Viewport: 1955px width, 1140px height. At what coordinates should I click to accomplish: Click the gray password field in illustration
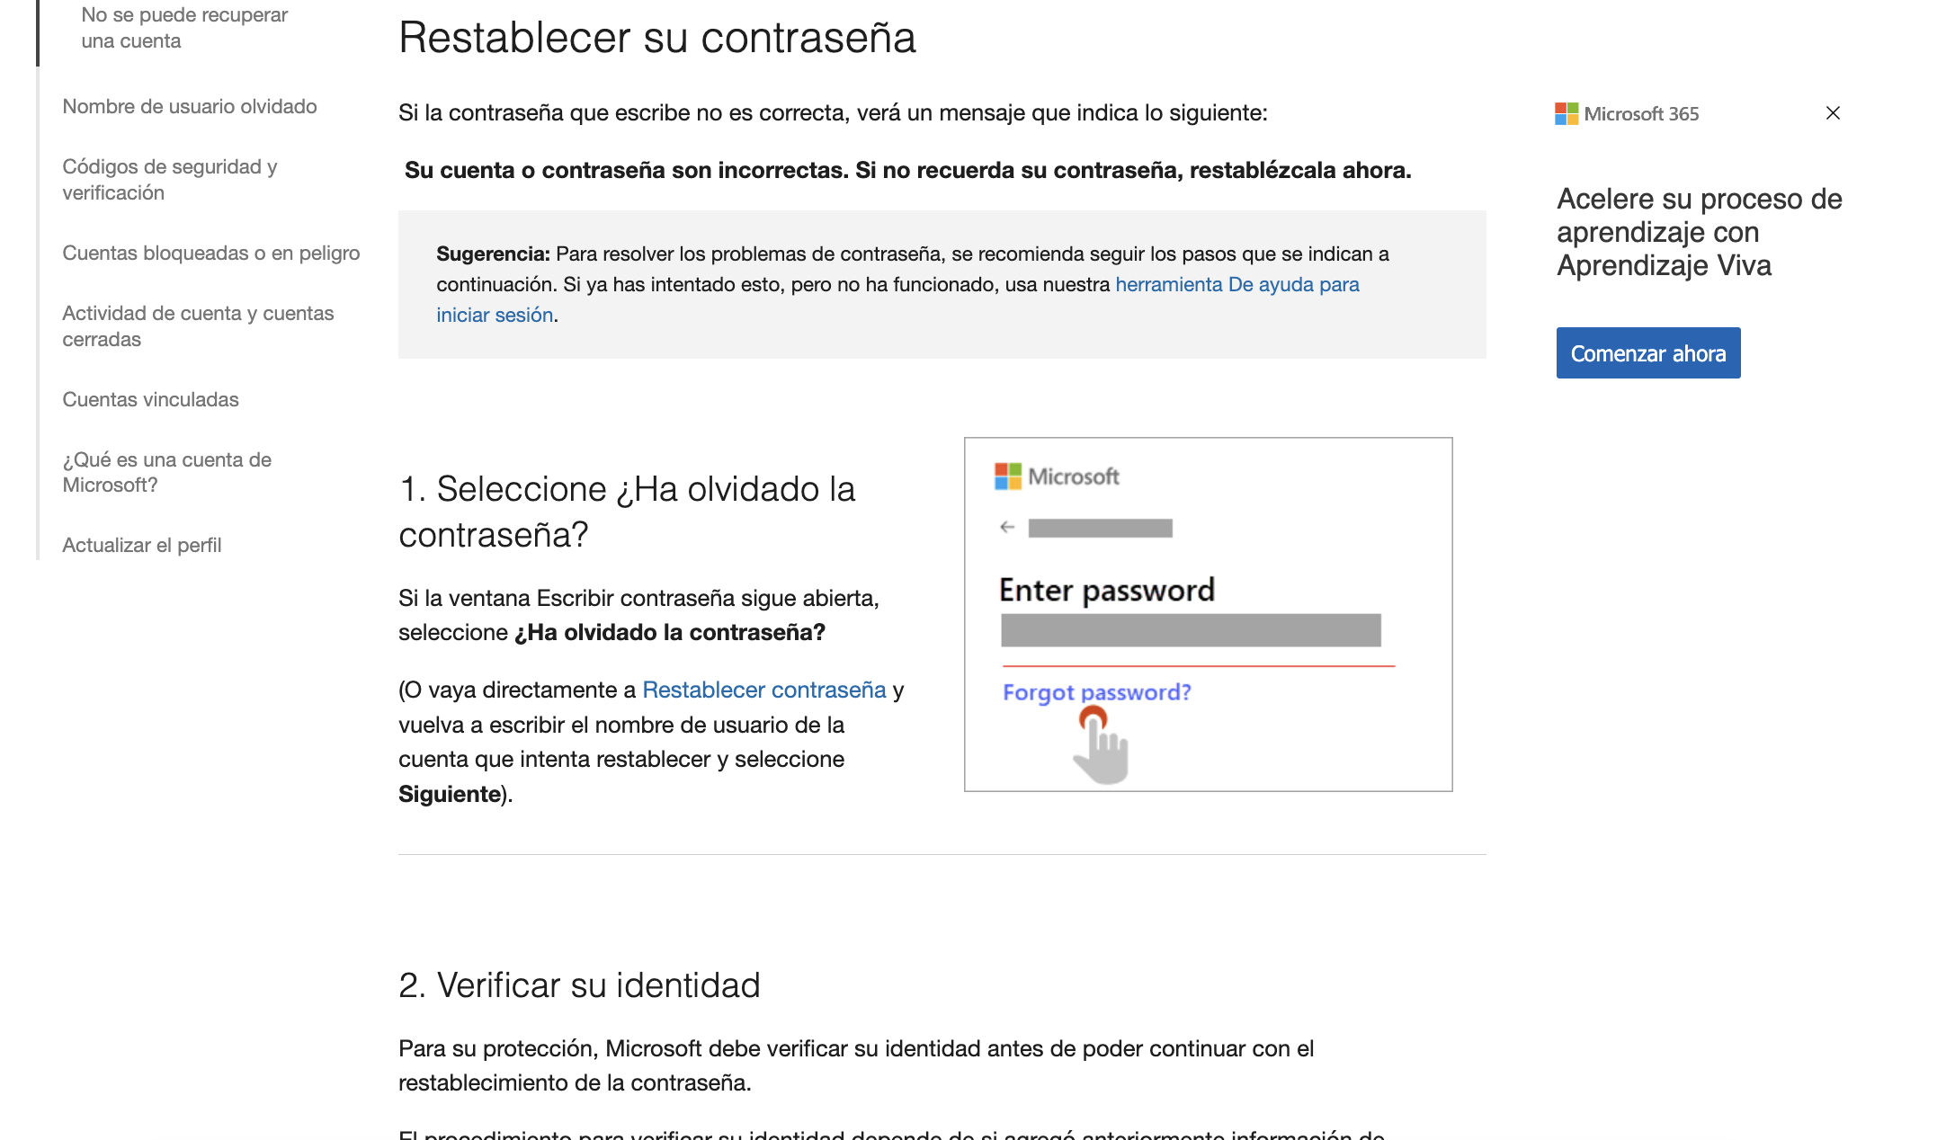click(x=1191, y=630)
